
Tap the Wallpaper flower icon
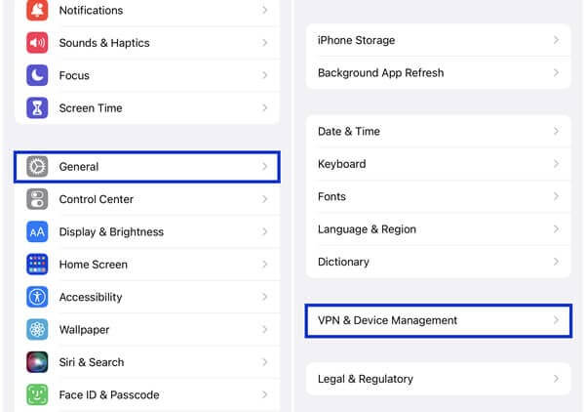(37, 330)
